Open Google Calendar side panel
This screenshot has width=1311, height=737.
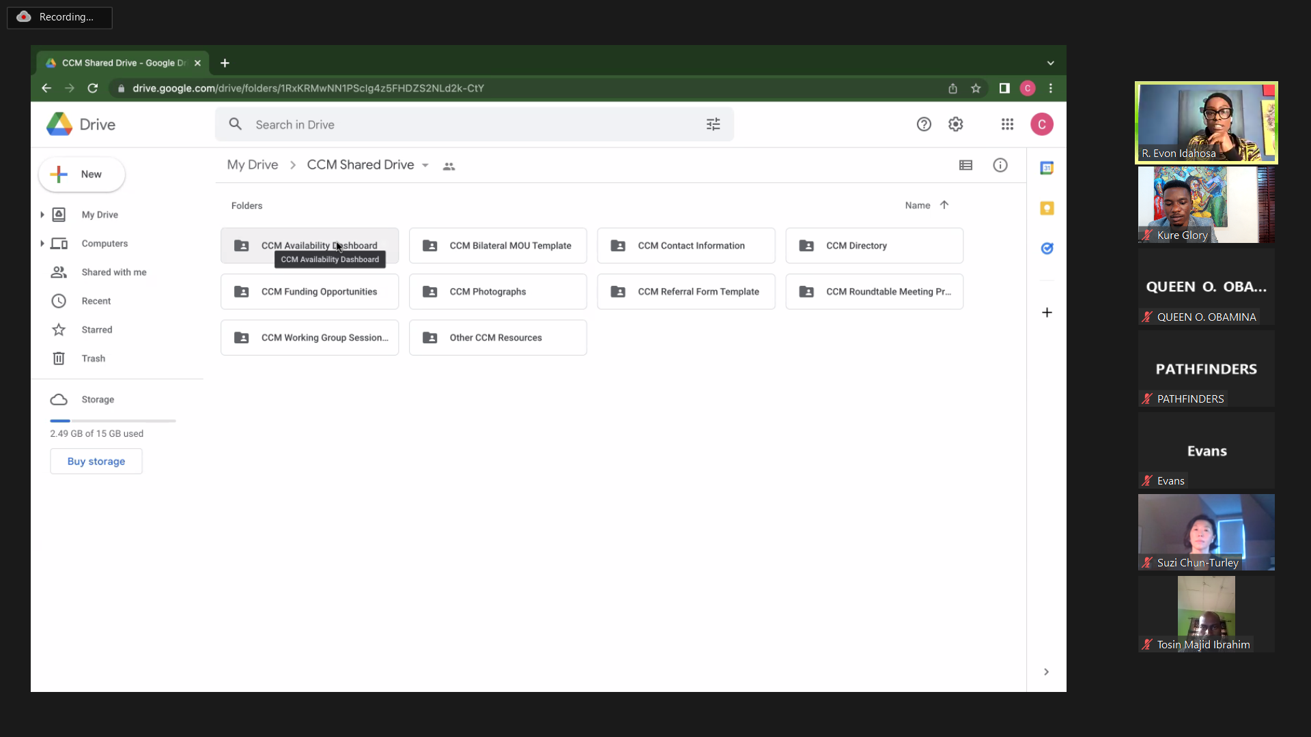click(x=1047, y=168)
